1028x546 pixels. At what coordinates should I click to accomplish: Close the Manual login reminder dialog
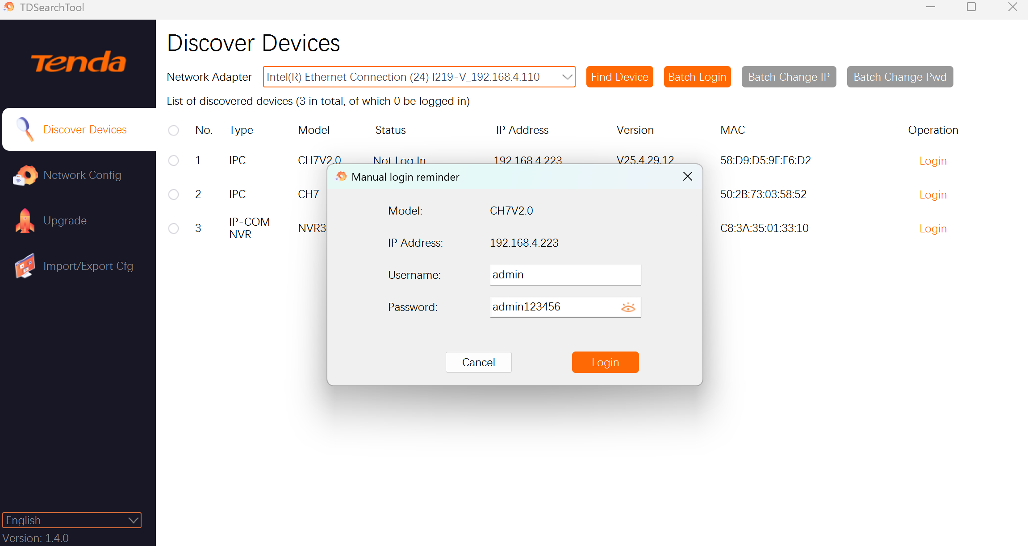[687, 177]
